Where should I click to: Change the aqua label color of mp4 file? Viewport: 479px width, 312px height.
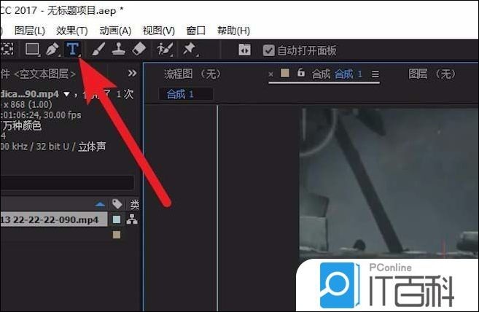coord(117,219)
